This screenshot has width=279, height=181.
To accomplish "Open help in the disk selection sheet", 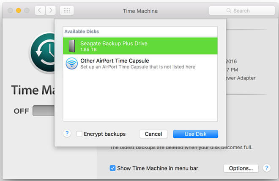I will [x=67, y=133].
